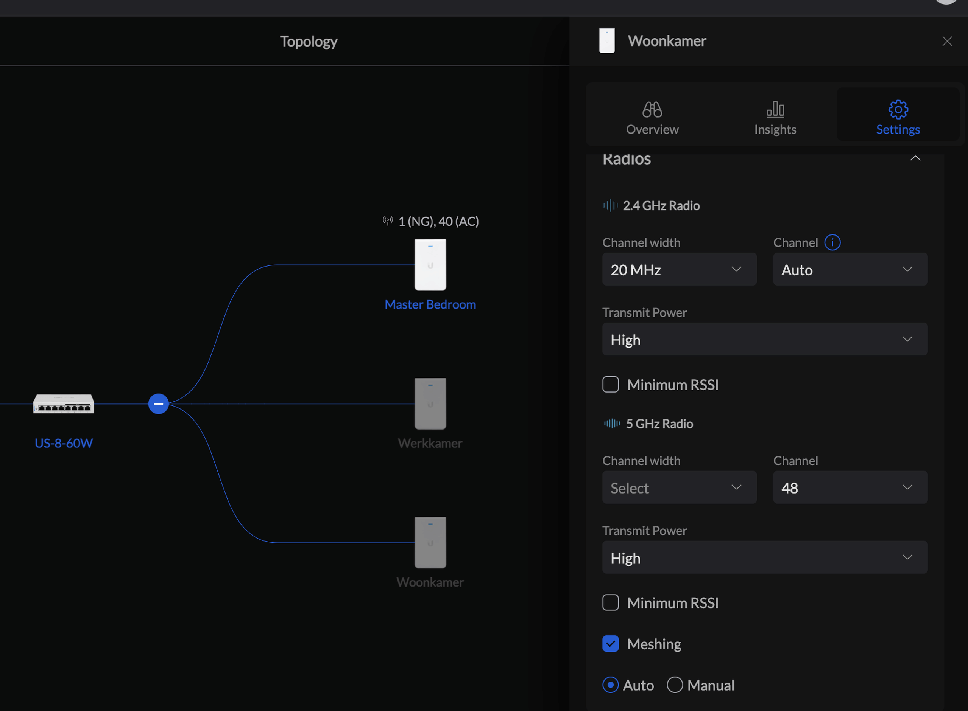Collapse the topology branch with minus node
This screenshot has width=968, height=711.
pos(158,404)
